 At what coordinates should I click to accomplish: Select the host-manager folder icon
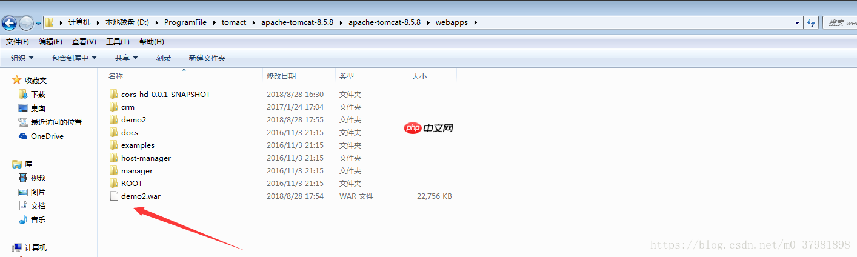(113, 158)
